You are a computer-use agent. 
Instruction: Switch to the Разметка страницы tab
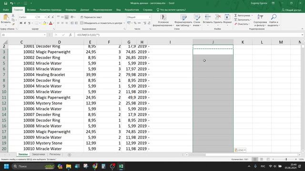point(51,9)
